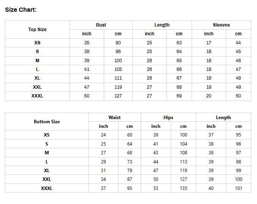
Task: Click the 35 inch bust value for XS
Action: [x=87, y=43]
